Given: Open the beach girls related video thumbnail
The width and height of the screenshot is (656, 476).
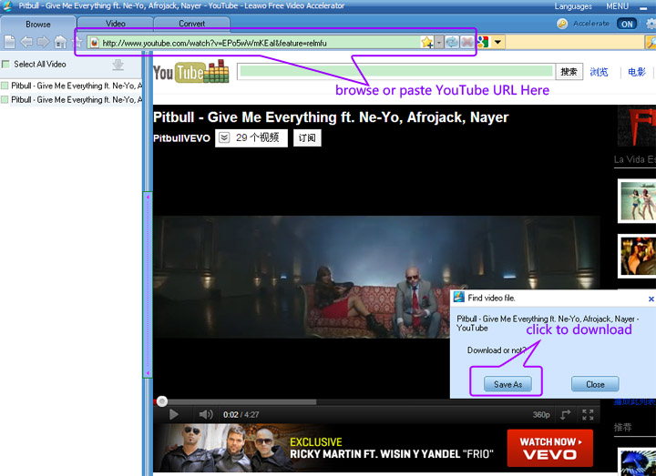Looking at the screenshot, I should point(637,201).
